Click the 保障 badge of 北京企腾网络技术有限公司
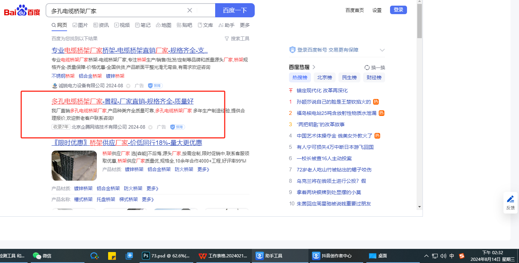The width and height of the screenshot is (519, 263). (177, 127)
